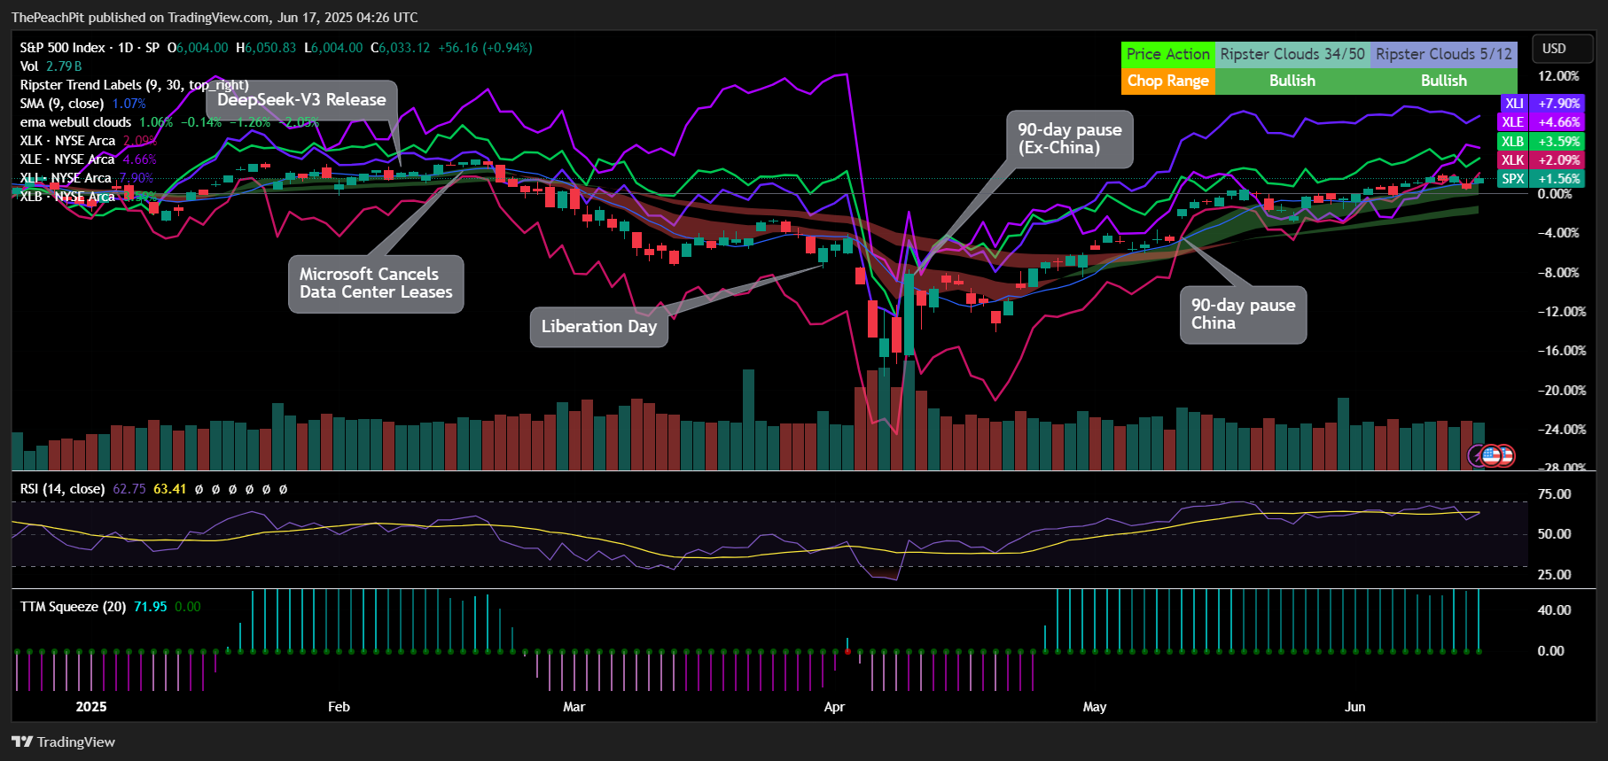Select the 'XLI · NYSE Arca' legend row
Image resolution: width=1608 pixels, height=761 pixels.
point(66,178)
